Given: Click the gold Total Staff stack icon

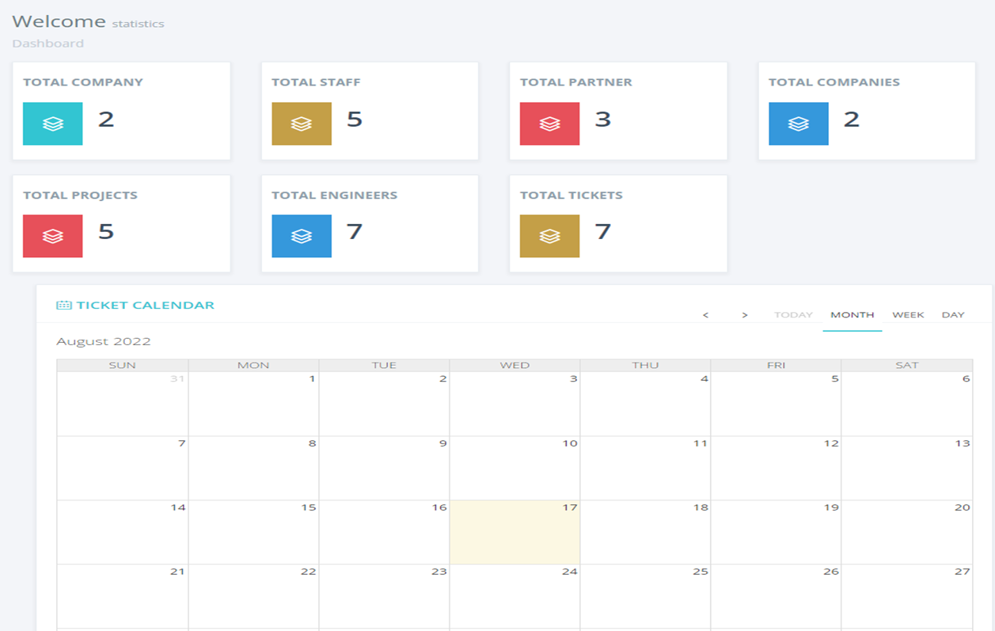Looking at the screenshot, I should pyautogui.click(x=301, y=124).
